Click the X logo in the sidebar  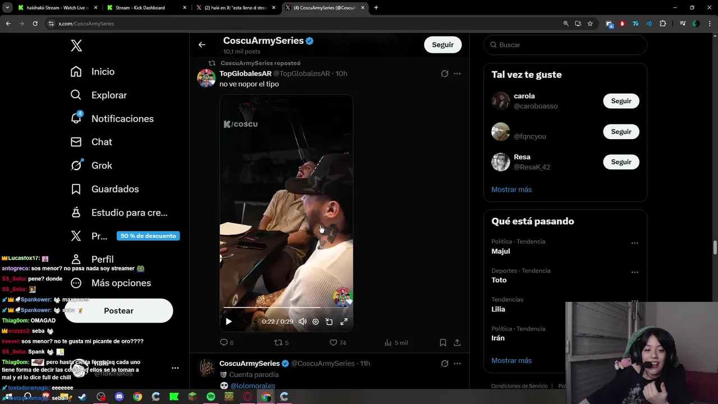76,46
